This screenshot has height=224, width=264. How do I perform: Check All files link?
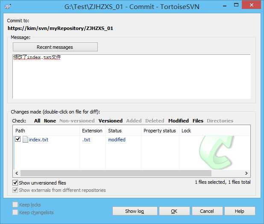[37, 121]
